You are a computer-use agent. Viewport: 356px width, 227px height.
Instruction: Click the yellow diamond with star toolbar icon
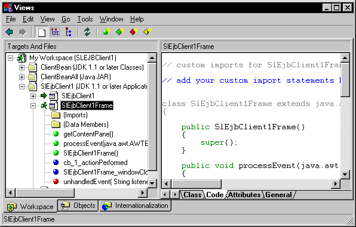coord(147,32)
